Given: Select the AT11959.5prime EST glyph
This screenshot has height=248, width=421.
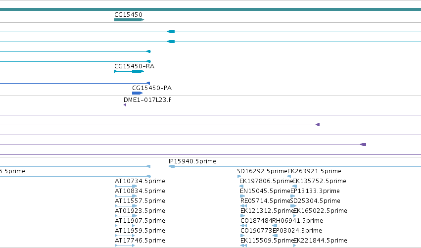Looking at the screenshot, I should (125, 236).
